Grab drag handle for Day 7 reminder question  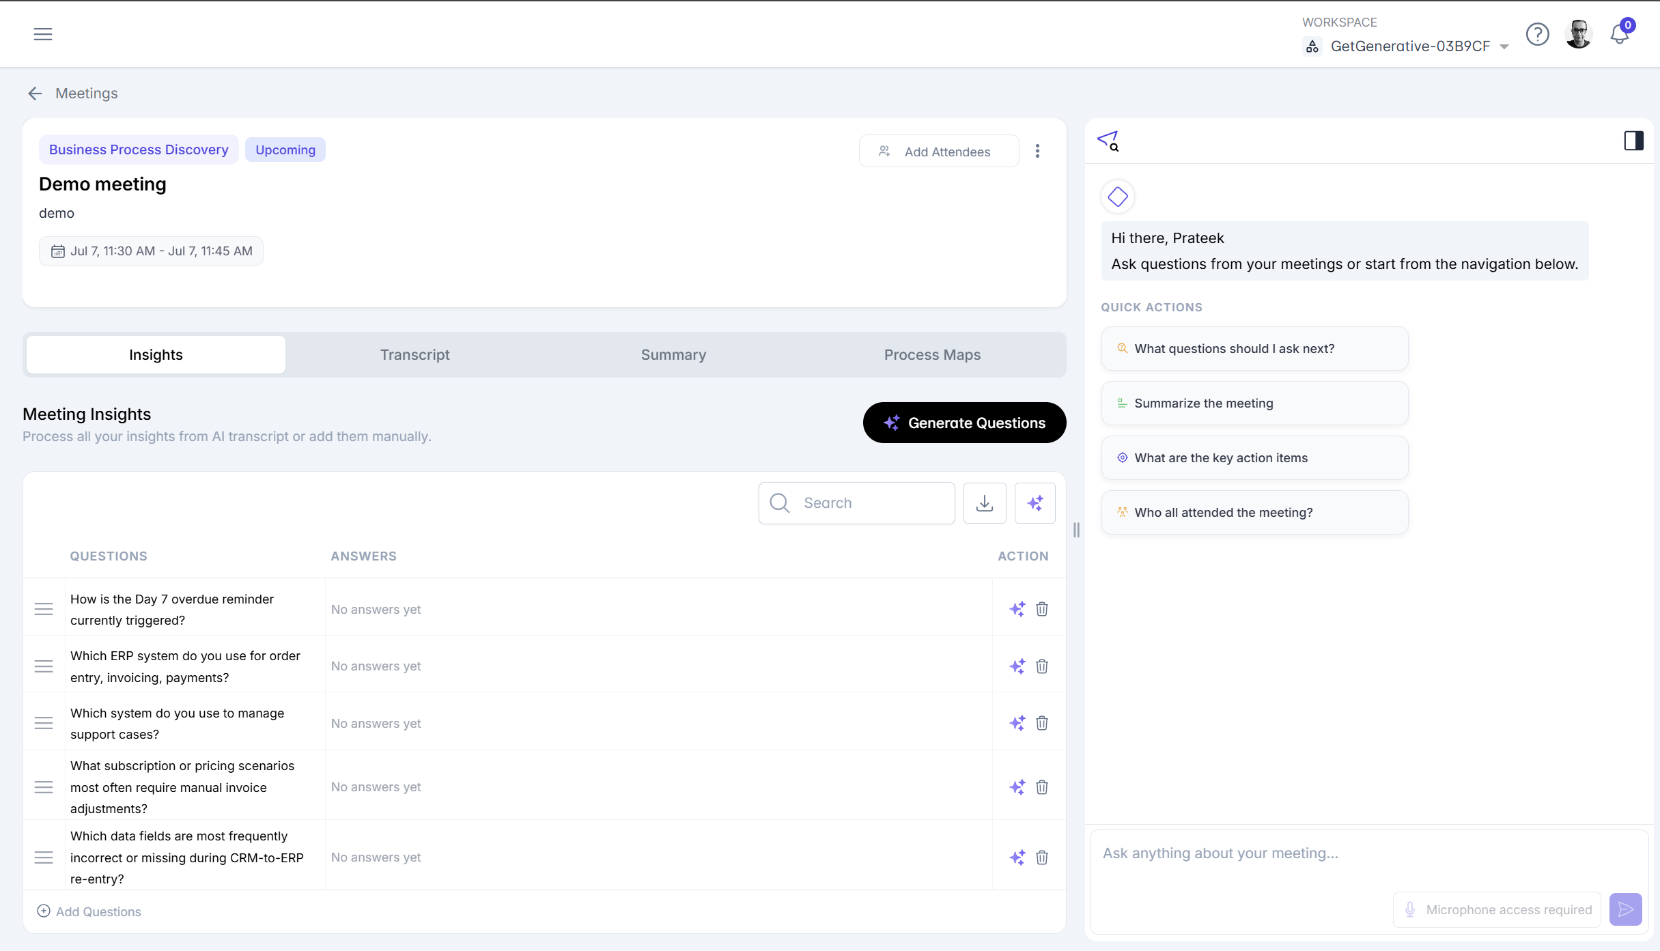(44, 609)
